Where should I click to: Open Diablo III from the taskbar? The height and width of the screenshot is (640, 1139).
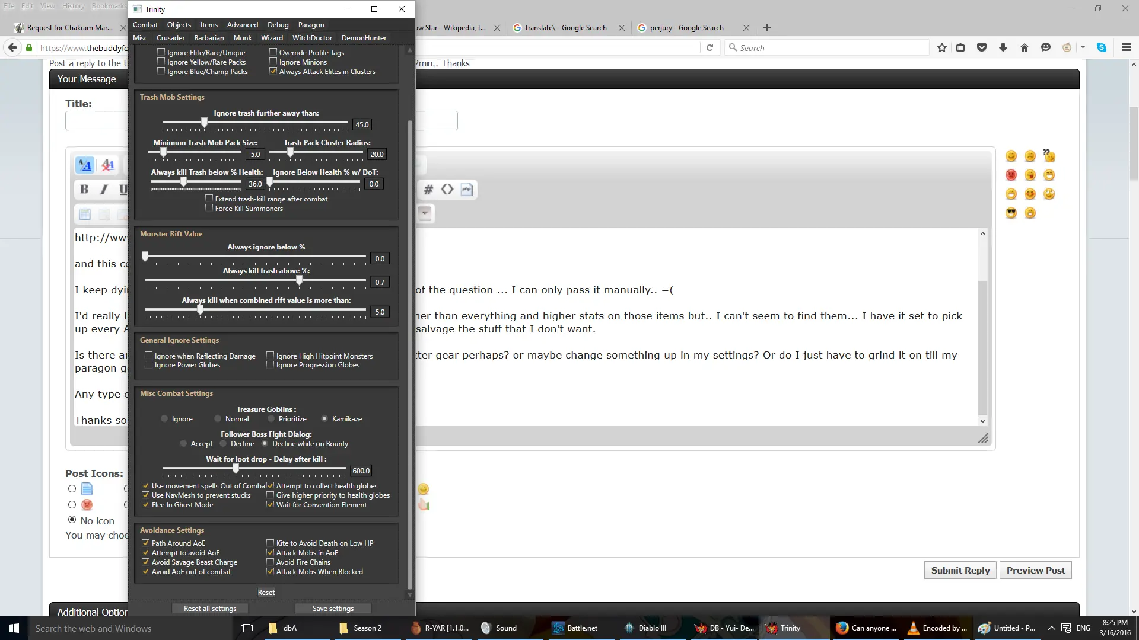647,628
